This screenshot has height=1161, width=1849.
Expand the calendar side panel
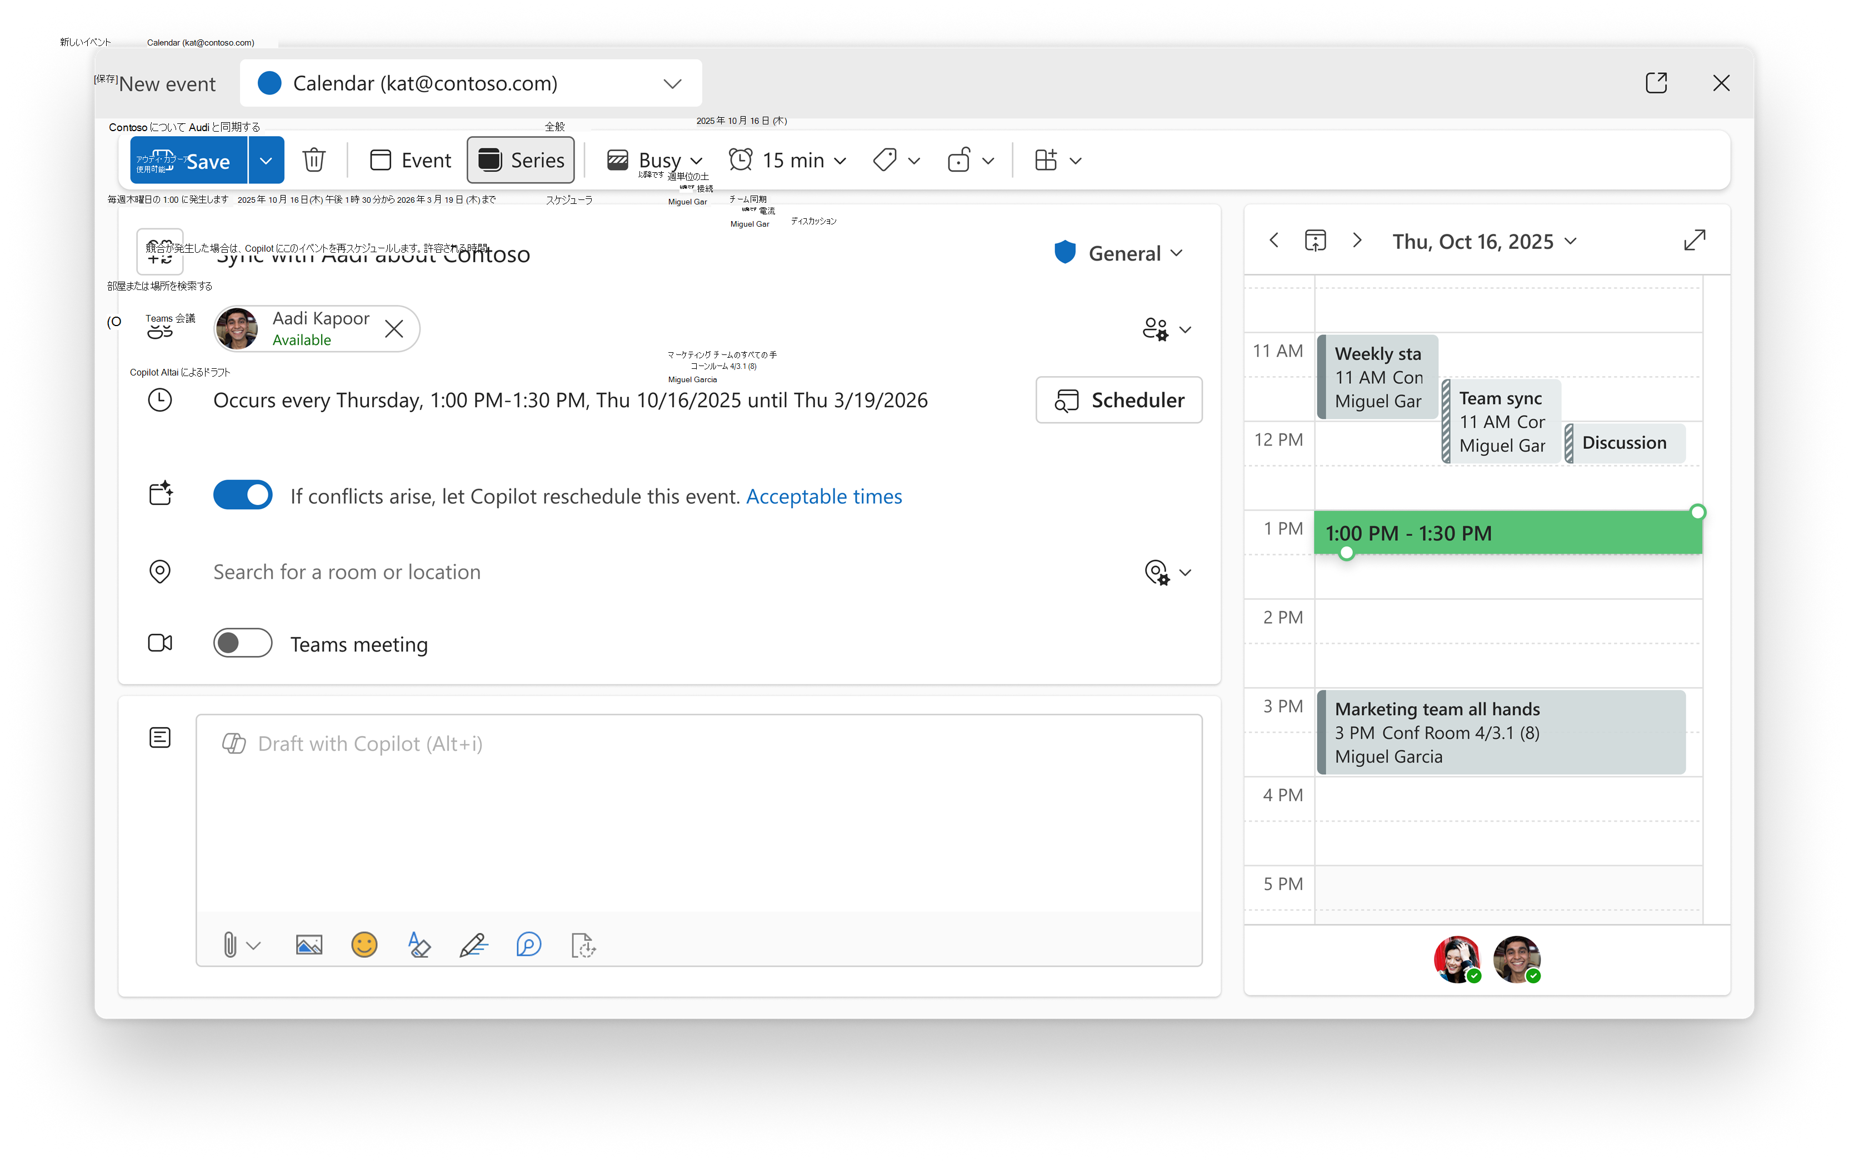[1695, 241]
